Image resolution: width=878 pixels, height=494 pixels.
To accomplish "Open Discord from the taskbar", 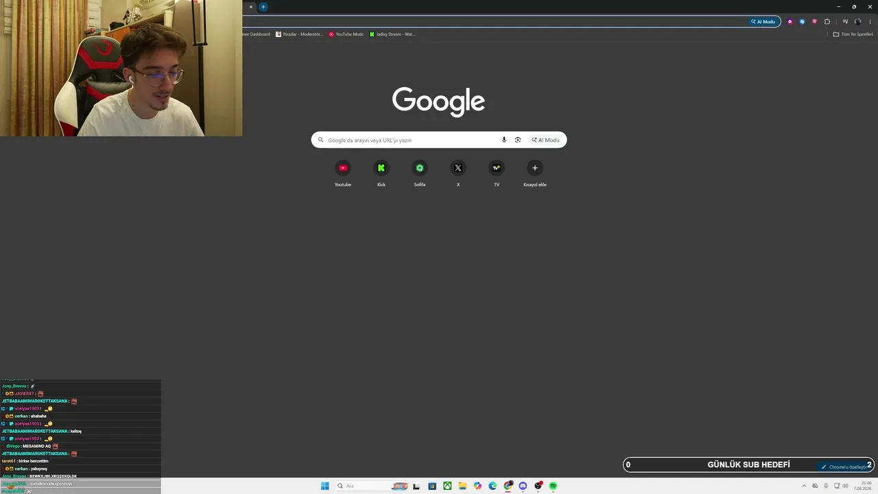I will (x=523, y=486).
